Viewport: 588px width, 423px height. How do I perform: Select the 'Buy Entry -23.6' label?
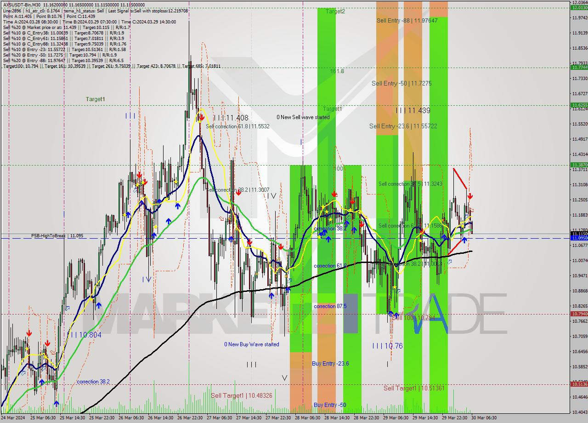point(330,364)
